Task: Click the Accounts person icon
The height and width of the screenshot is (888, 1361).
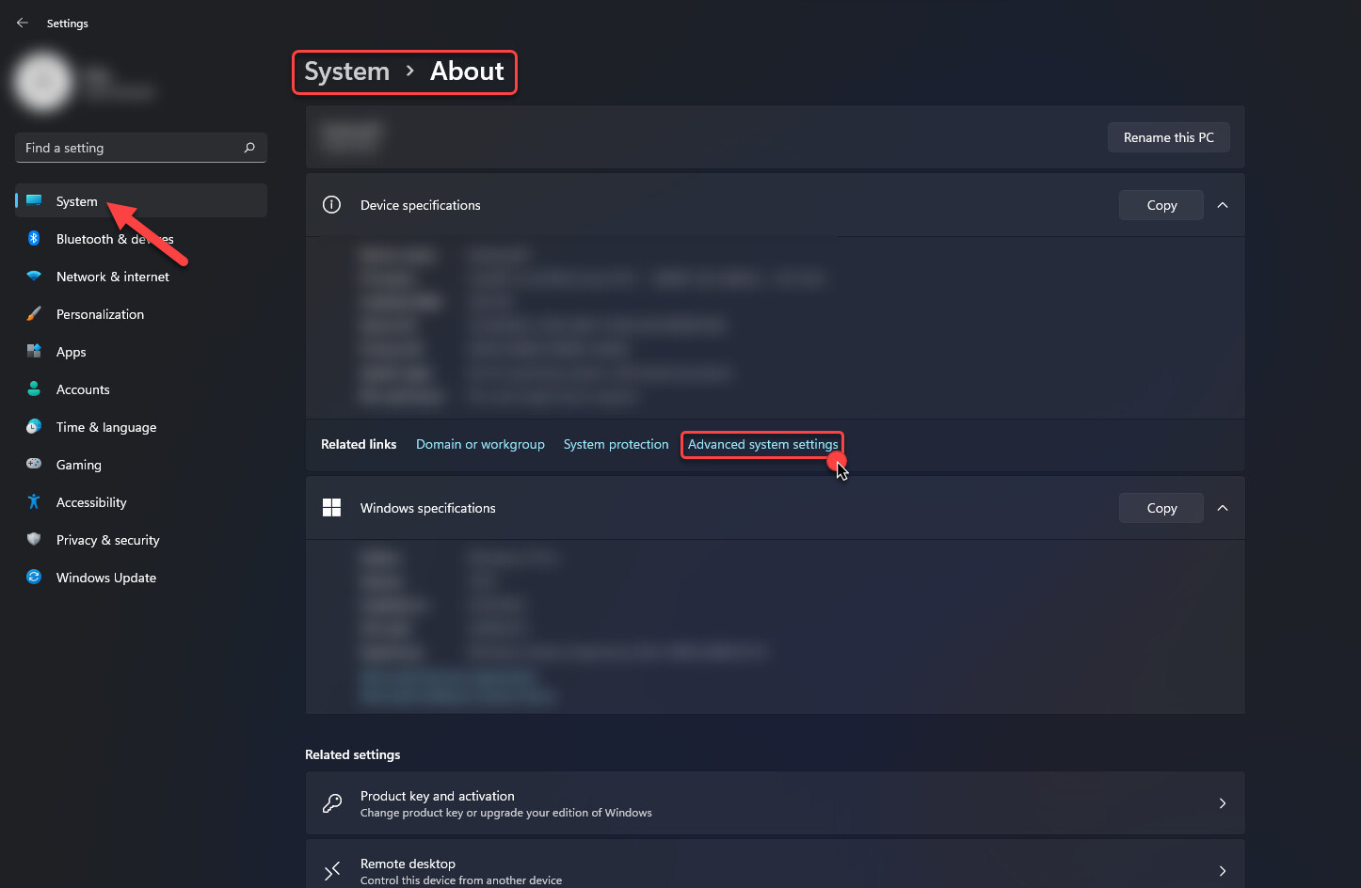Action: 34,389
